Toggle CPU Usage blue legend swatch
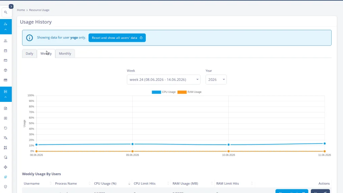 [x=156, y=92]
